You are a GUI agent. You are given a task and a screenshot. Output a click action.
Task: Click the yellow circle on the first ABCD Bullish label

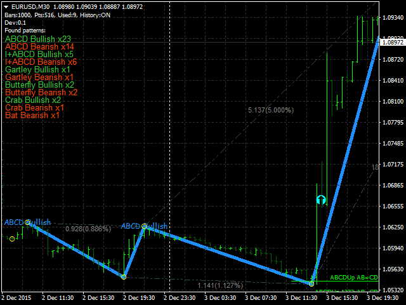pos(27,222)
